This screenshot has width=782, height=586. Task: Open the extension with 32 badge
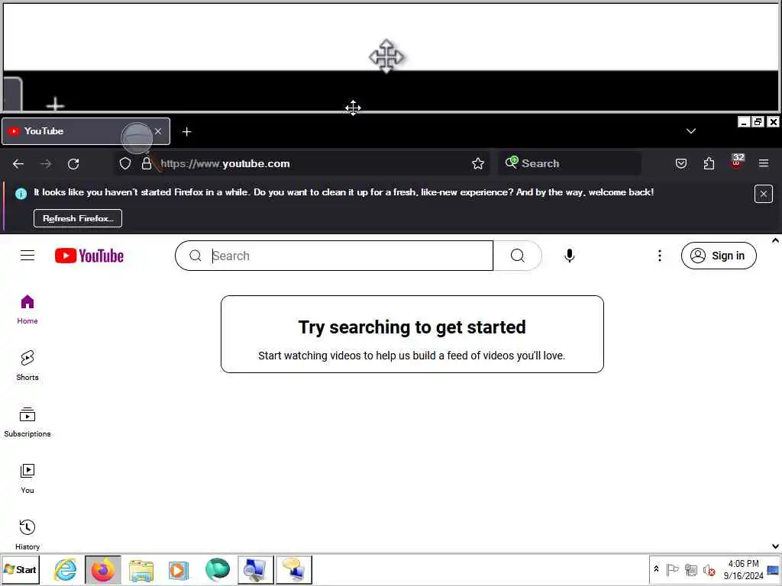pyautogui.click(x=737, y=162)
